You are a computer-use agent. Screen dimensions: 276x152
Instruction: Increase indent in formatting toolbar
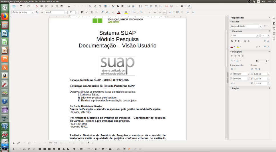click(x=188, y=12)
